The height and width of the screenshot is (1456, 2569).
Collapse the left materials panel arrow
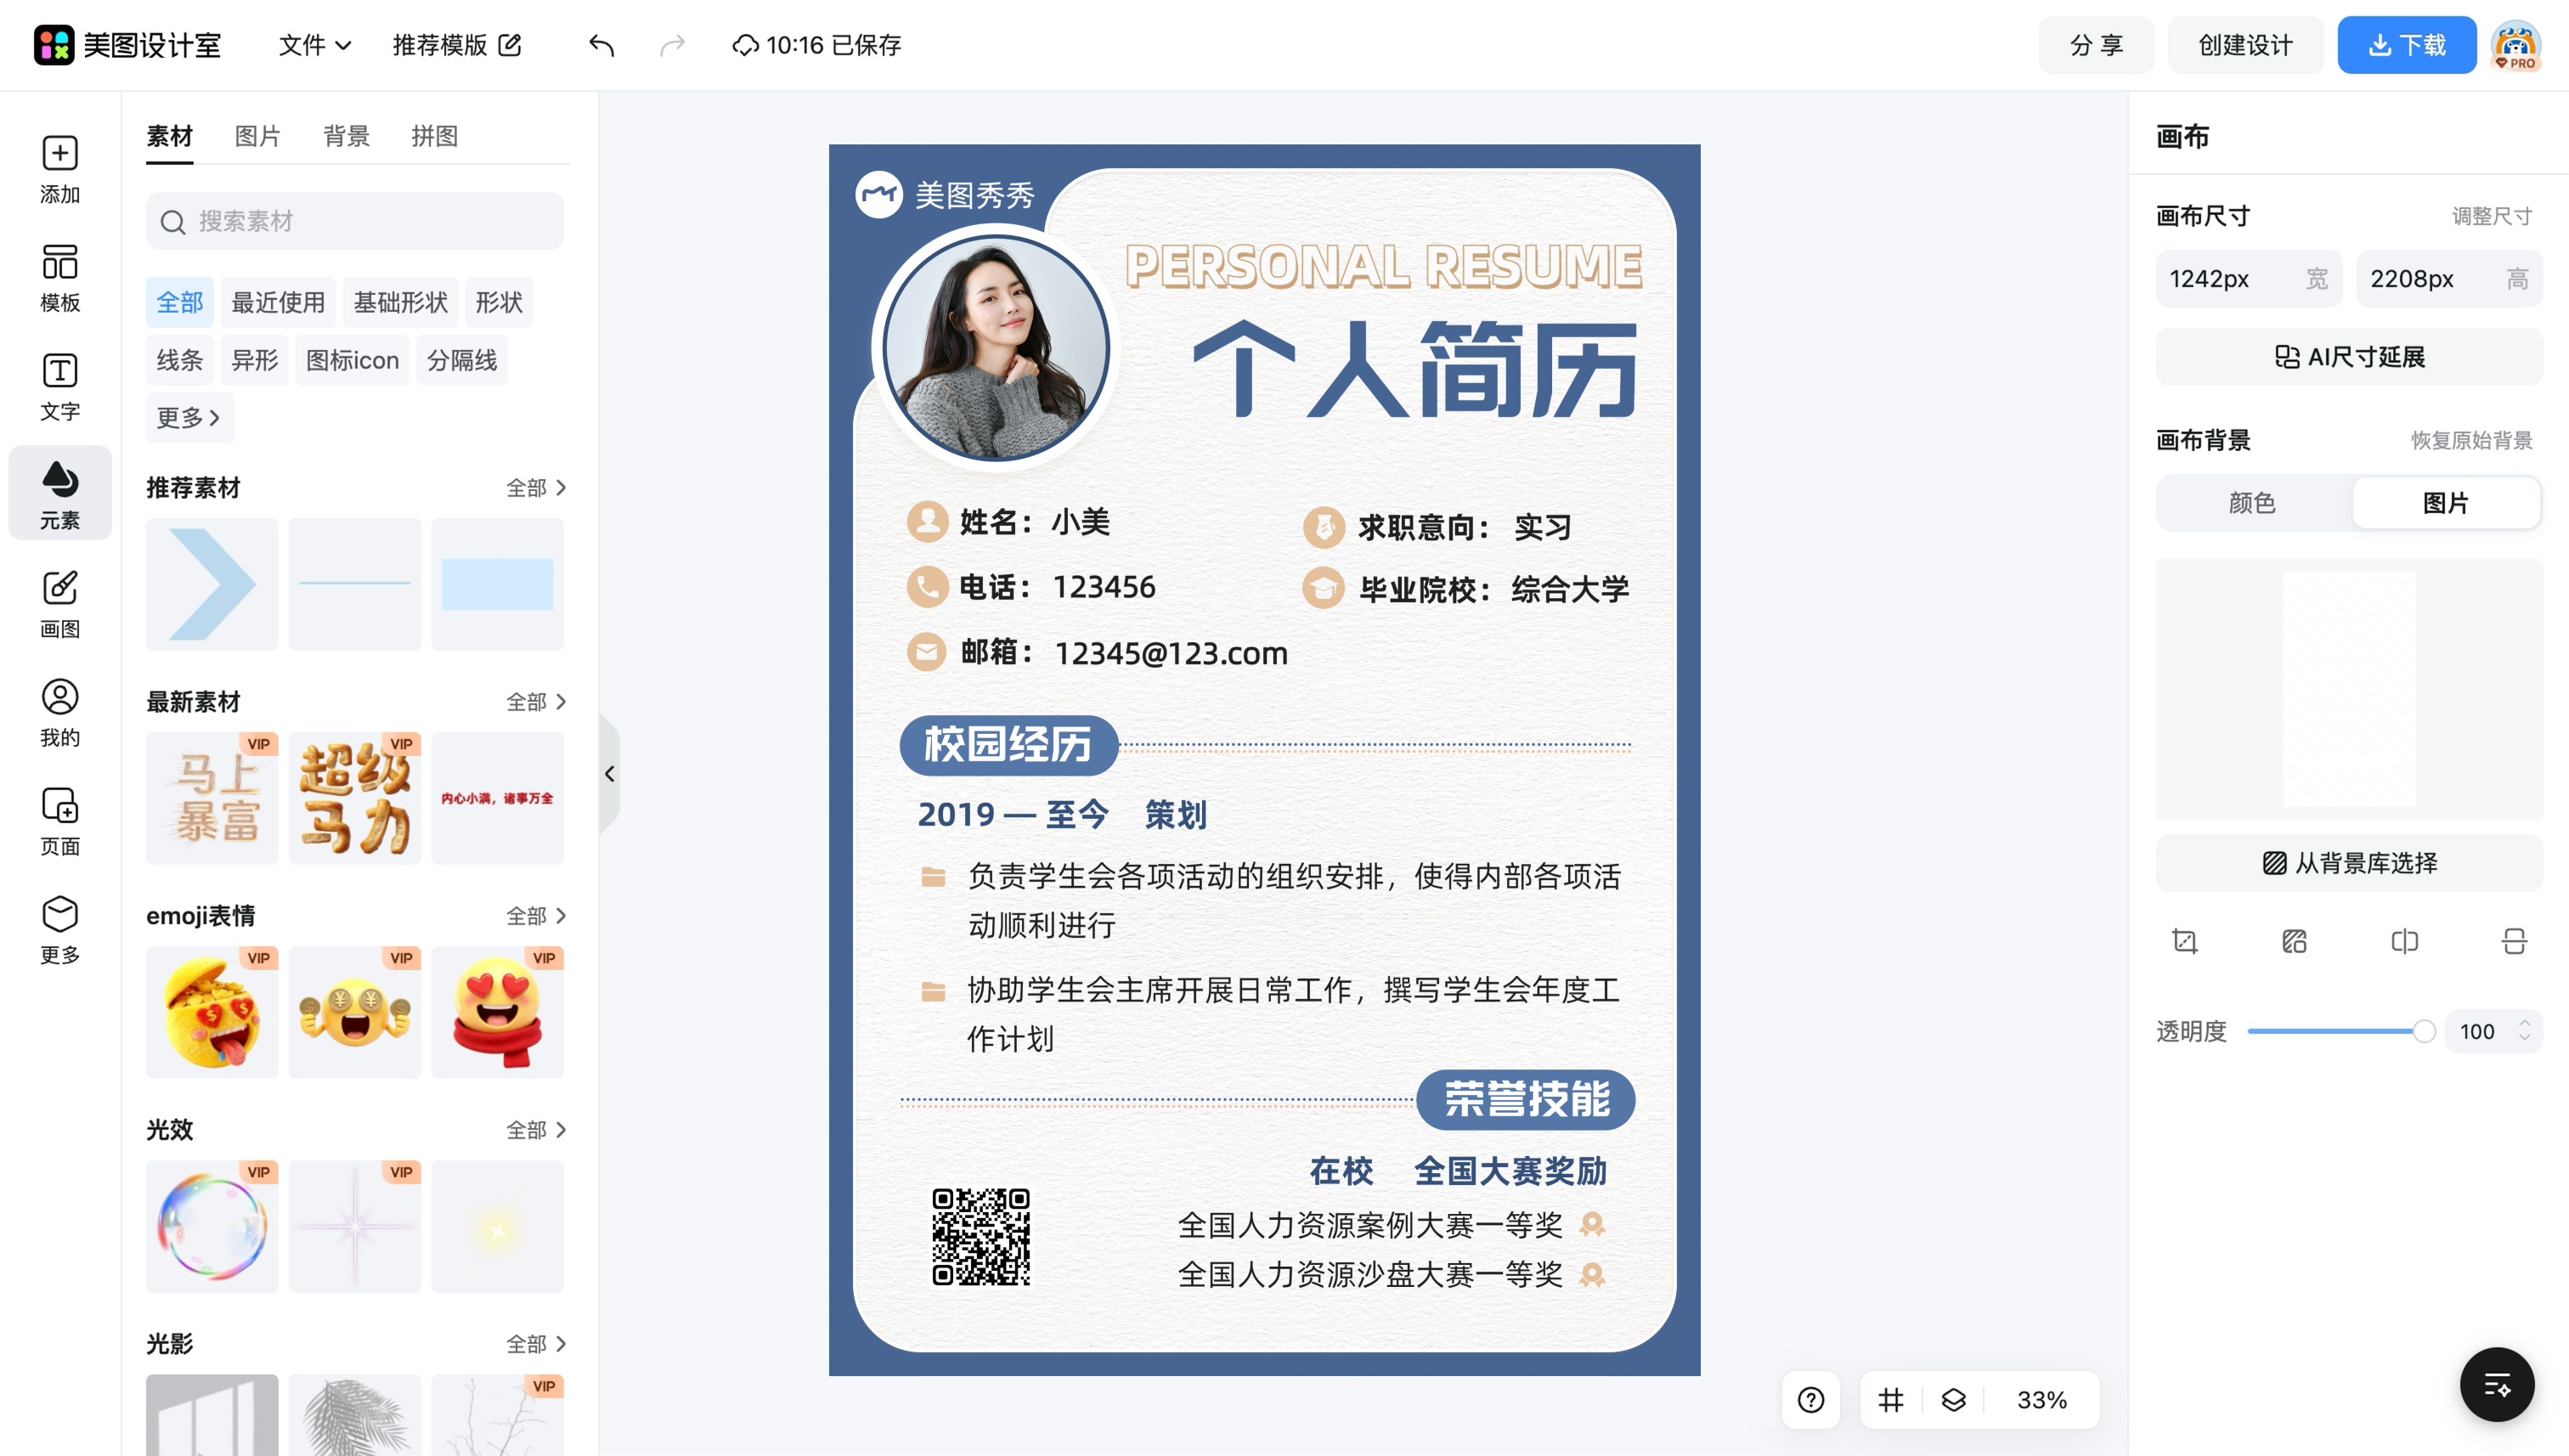point(609,774)
